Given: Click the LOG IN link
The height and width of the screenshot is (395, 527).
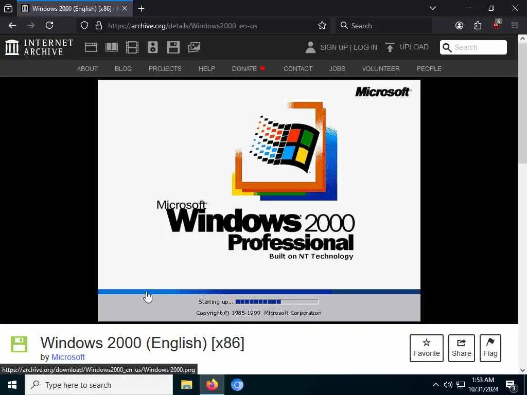Looking at the screenshot, I should pos(365,47).
